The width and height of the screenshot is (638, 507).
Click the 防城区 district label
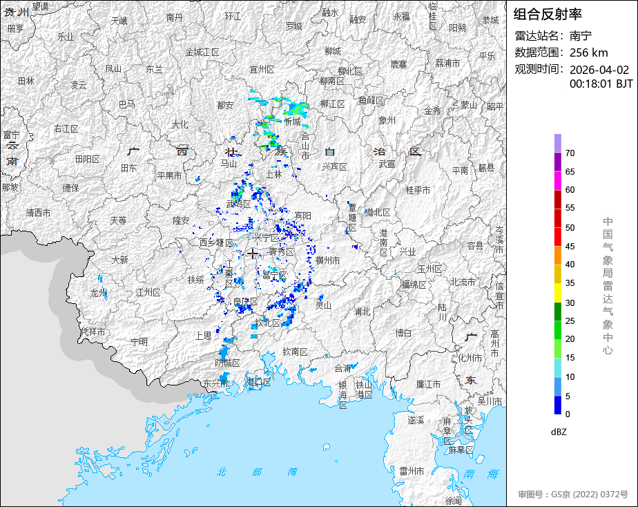(x=227, y=363)
